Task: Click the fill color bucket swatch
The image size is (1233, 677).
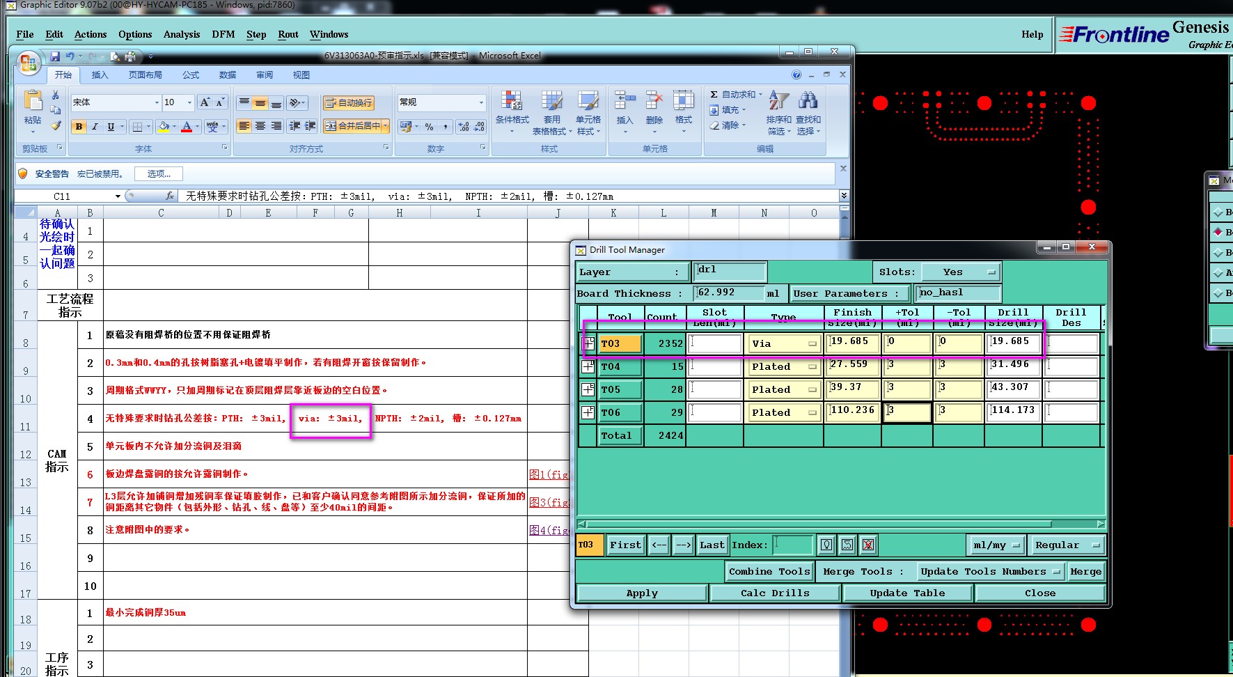Action: [164, 126]
